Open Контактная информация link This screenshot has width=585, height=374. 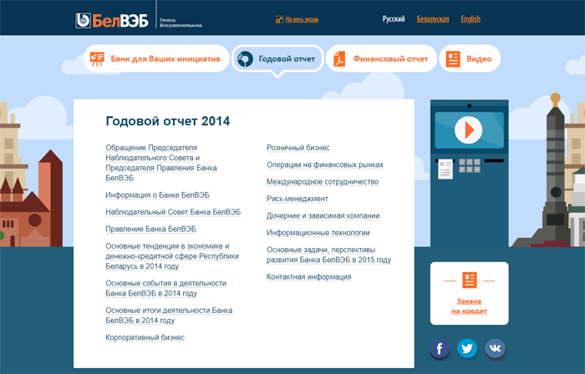pyautogui.click(x=308, y=276)
